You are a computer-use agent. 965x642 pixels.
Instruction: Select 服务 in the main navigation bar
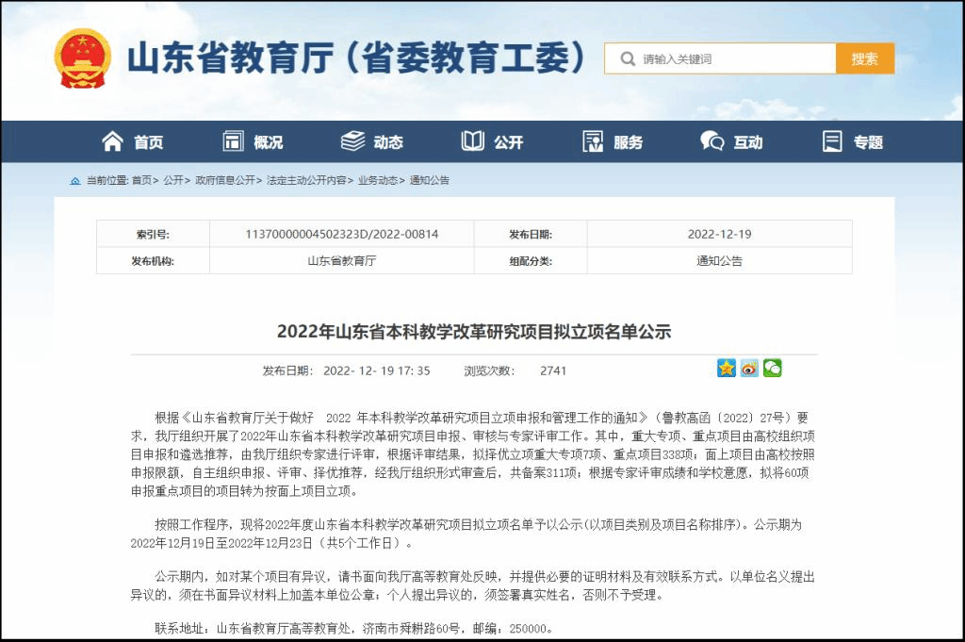[x=628, y=142]
